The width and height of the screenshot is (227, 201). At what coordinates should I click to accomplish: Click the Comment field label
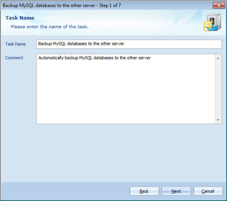14,58
